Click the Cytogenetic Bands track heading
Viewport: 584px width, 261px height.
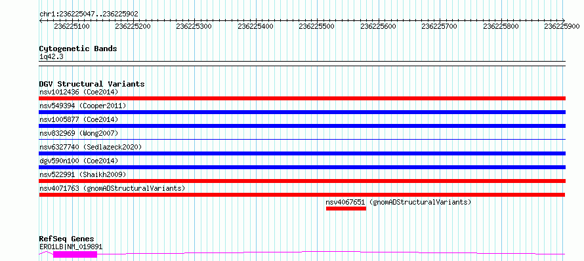(78, 49)
